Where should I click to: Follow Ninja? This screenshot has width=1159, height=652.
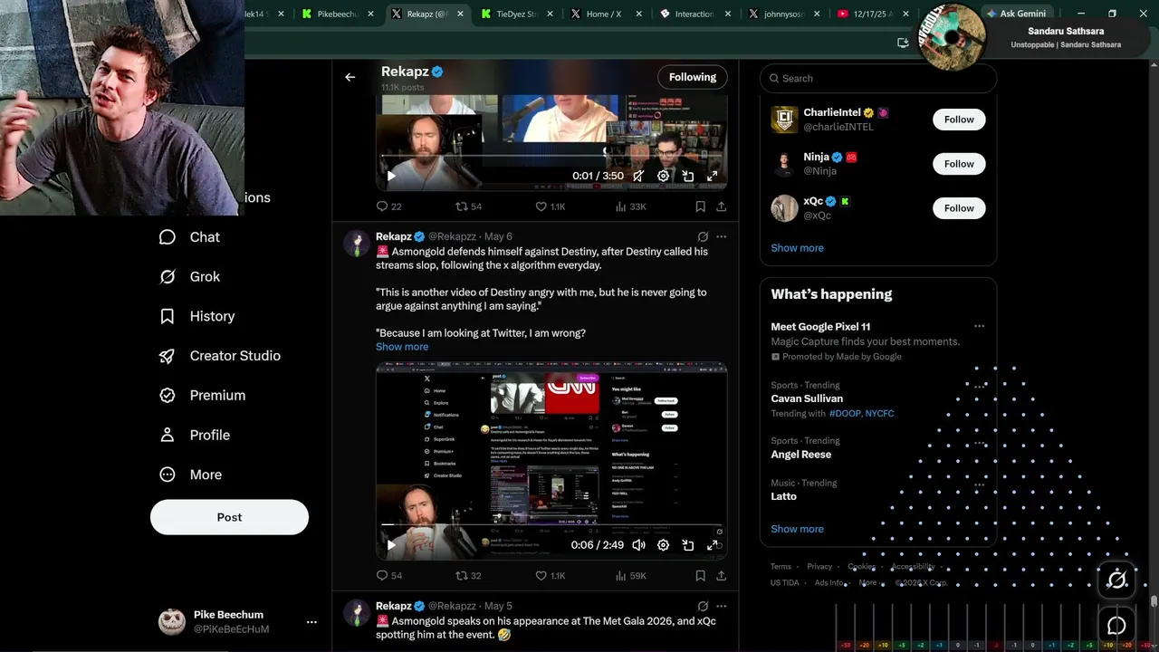(x=959, y=164)
